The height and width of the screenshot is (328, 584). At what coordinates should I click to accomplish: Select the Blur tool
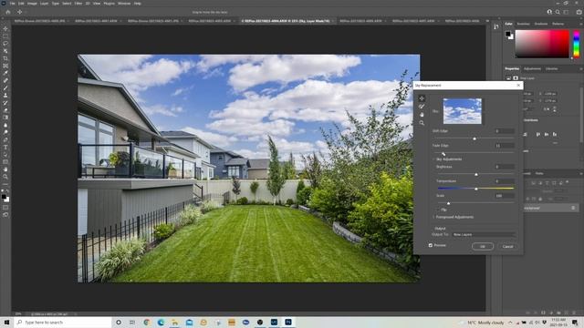(x=5, y=125)
